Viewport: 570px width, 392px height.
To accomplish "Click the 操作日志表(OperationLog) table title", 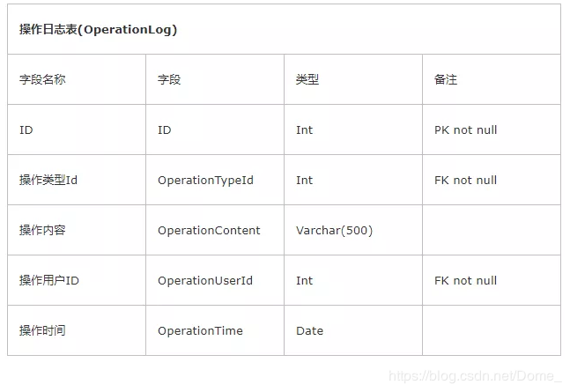I will coord(98,29).
